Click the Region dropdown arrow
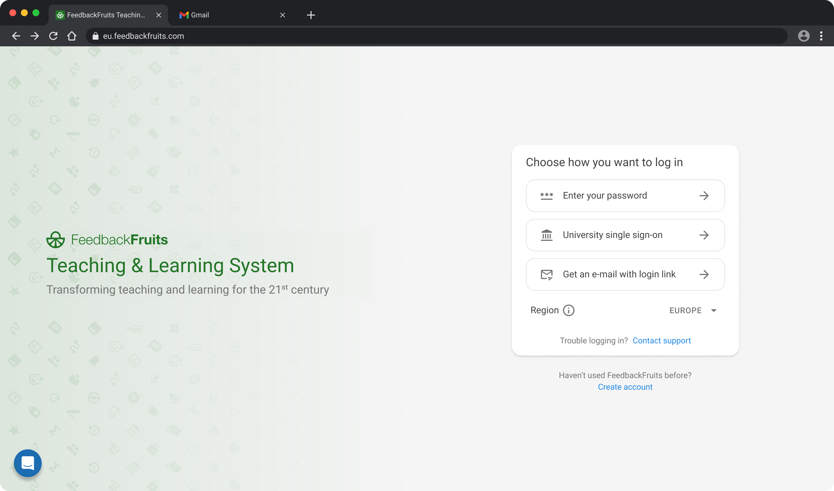 (x=714, y=310)
